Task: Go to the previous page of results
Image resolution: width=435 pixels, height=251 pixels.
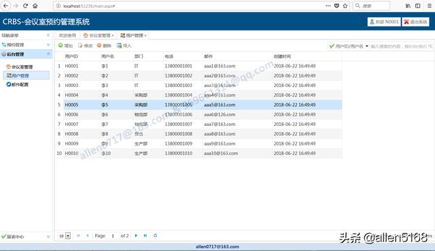Action: 88,235
